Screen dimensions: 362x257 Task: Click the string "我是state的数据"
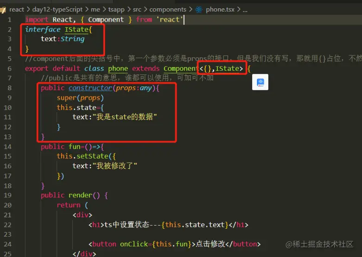tap(124, 117)
